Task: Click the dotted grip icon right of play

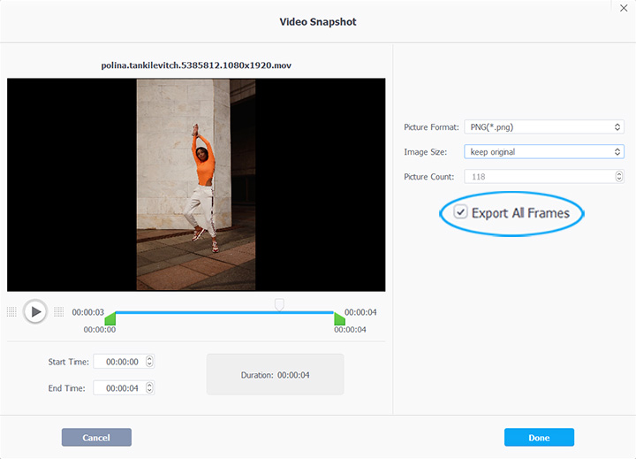Action: pyautogui.click(x=59, y=311)
